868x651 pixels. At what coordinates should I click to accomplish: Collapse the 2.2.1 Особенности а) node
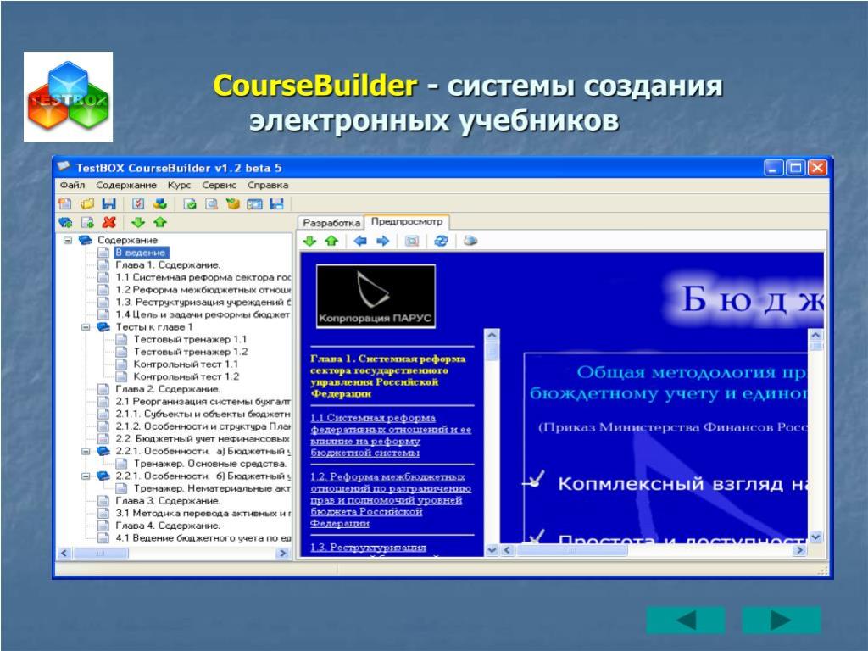86,451
